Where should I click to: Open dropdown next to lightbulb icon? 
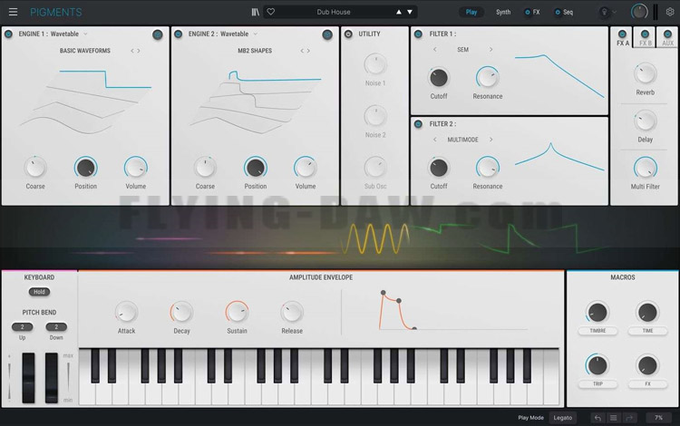tap(614, 12)
